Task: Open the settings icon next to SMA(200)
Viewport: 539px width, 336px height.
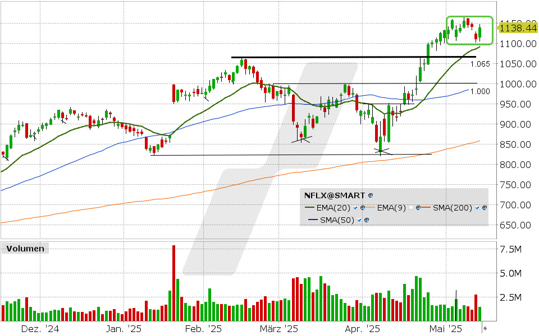Action: [x=485, y=208]
